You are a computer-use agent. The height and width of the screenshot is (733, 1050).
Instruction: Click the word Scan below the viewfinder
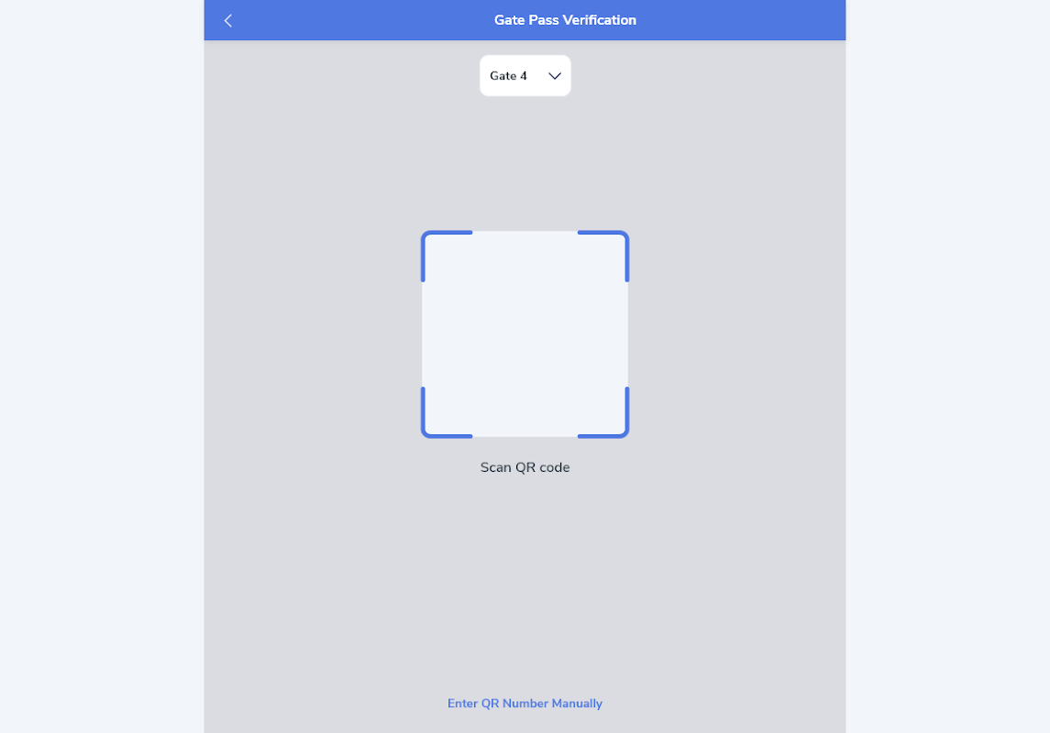(495, 467)
